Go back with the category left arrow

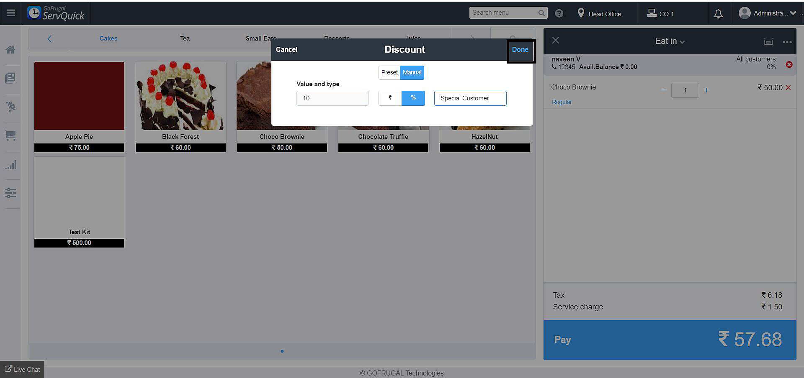click(49, 39)
